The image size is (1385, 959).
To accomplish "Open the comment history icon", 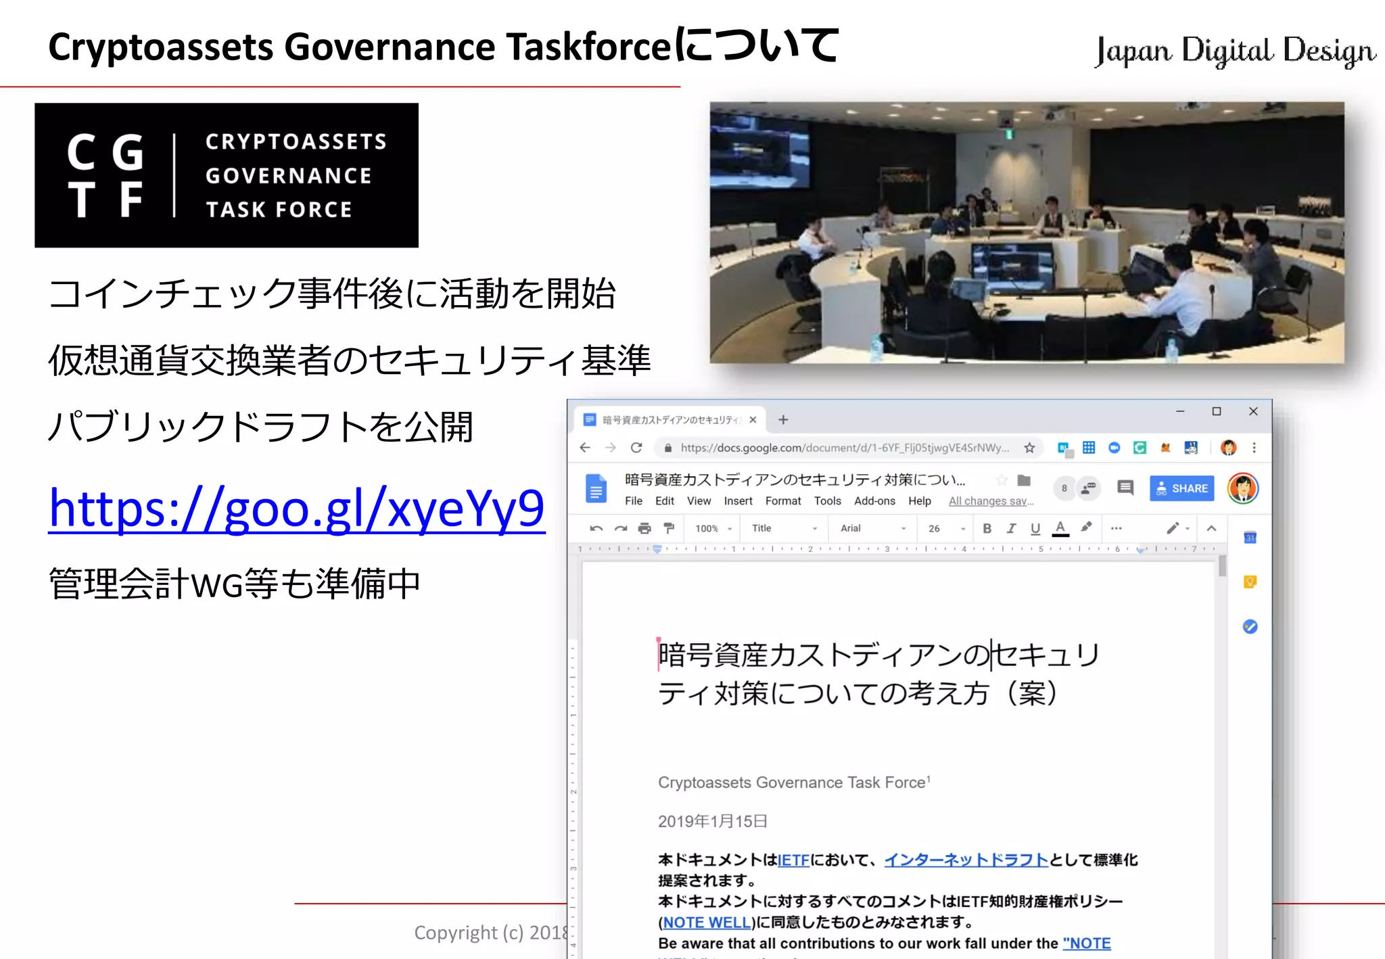I will coord(1125,488).
